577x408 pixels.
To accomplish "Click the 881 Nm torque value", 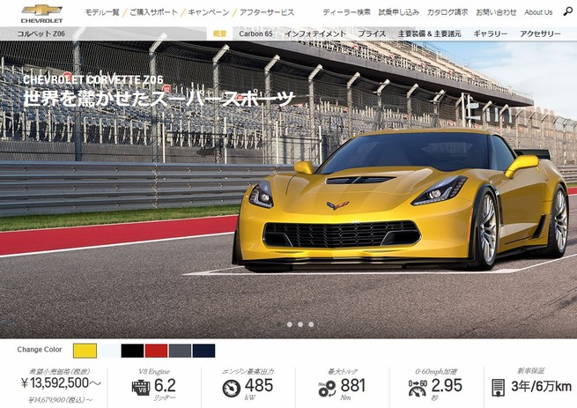I will 353,386.
